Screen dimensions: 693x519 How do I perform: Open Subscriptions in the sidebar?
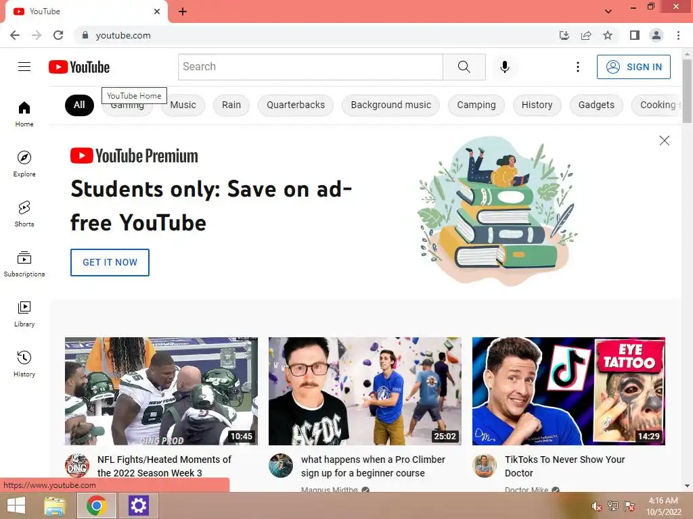[24, 264]
